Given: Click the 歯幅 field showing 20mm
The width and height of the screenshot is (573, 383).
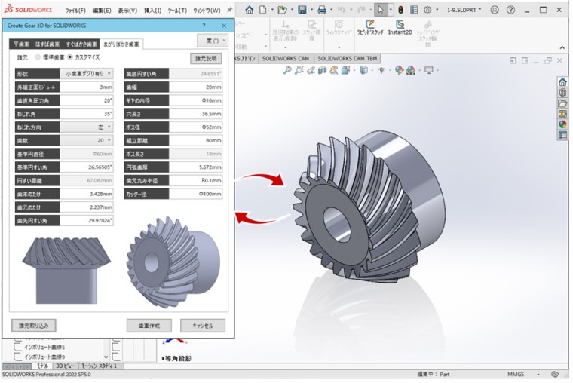Looking at the screenshot, I should click(x=195, y=87).
